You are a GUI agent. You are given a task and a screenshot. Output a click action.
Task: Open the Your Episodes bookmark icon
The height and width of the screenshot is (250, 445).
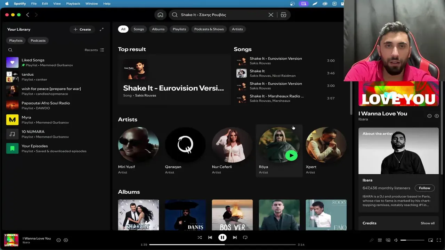coord(12,148)
